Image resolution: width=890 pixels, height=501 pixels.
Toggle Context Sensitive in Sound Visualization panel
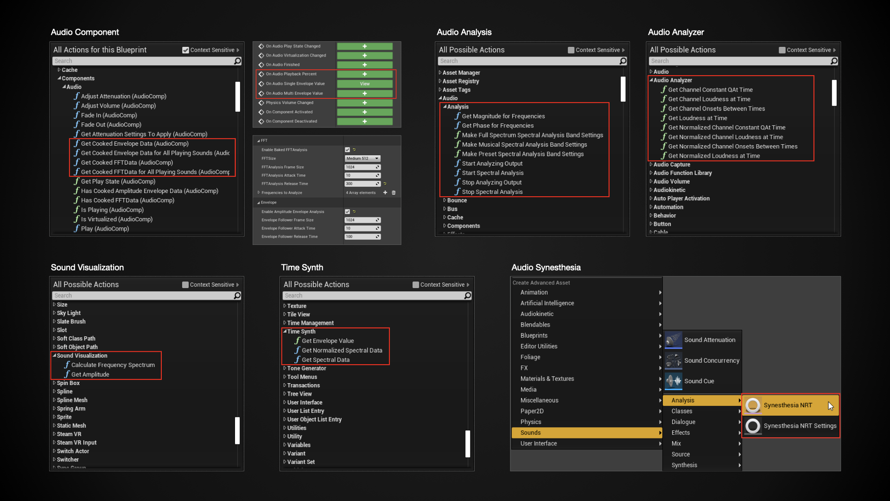click(185, 285)
